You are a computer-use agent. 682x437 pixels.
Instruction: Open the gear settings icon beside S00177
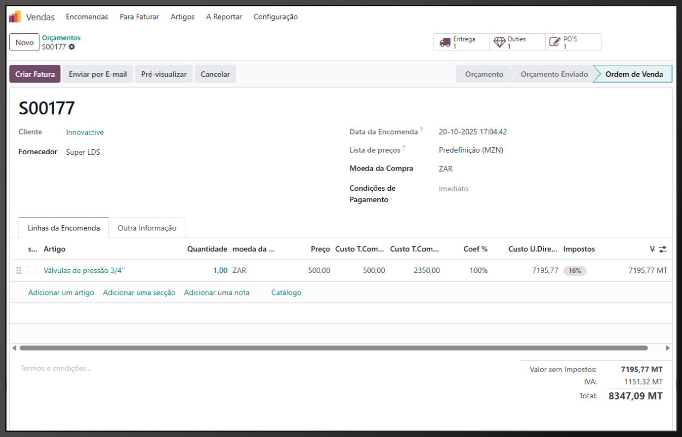pos(72,47)
